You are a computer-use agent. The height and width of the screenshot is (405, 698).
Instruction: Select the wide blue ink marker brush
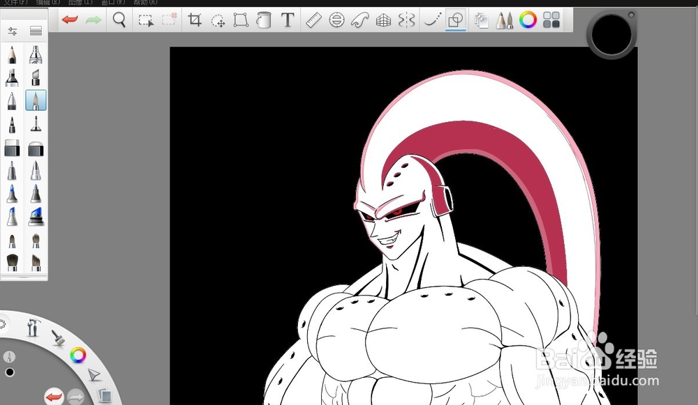click(36, 217)
